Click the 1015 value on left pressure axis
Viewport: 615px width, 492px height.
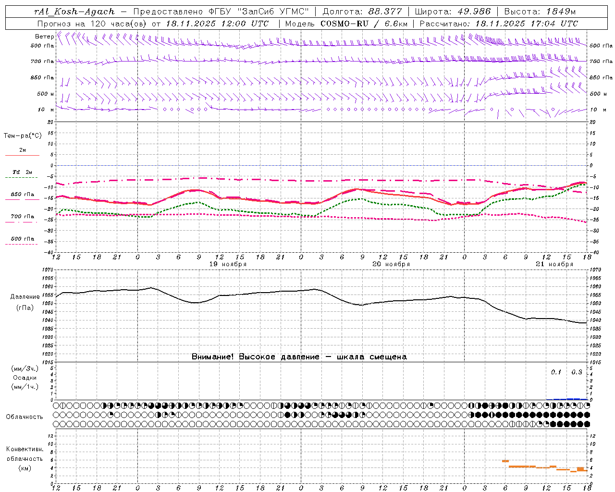(x=48, y=362)
